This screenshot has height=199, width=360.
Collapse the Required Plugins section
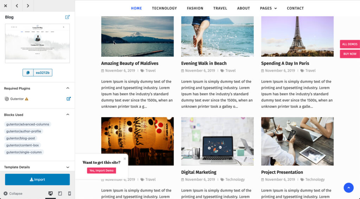(68, 88)
